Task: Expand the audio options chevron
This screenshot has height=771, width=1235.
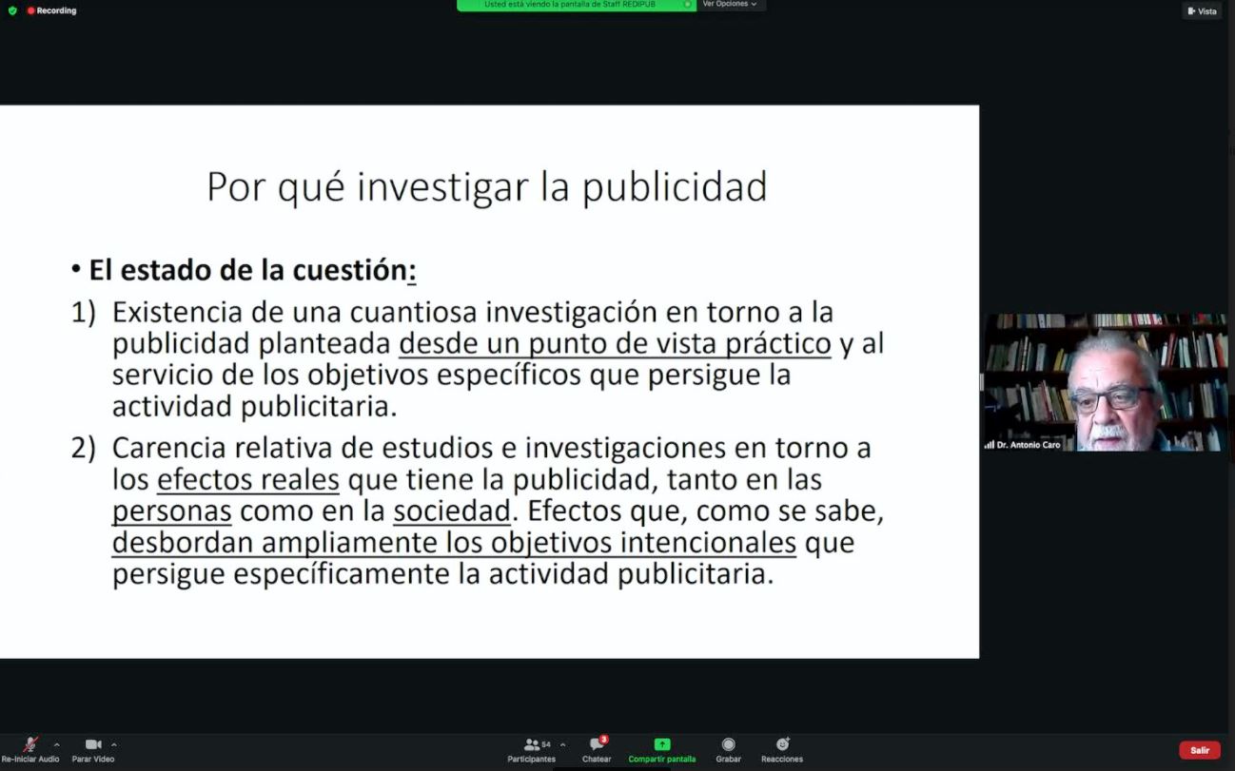Action: 56,744
